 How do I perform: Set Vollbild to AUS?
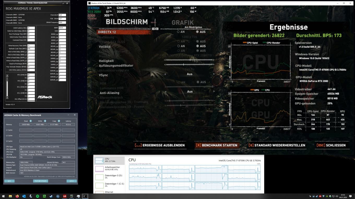201,46
